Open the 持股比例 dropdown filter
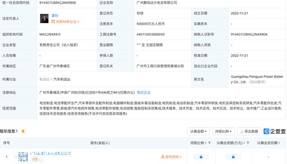The image size is (287, 164). coord(223,131)
